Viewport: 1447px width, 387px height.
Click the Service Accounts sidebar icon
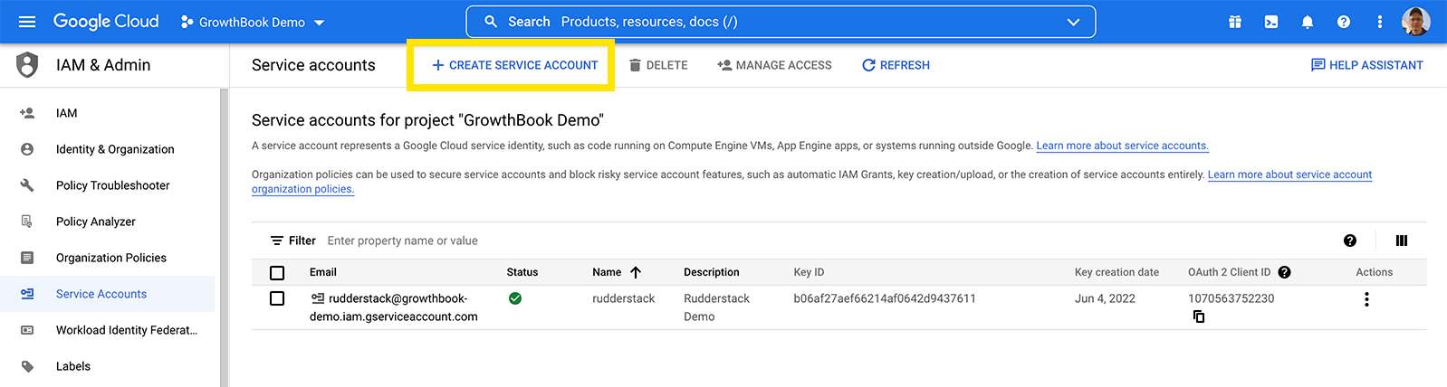click(x=27, y=294)
